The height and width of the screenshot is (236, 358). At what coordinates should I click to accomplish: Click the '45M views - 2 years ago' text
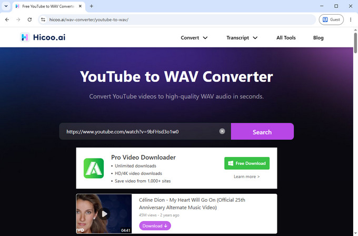click(x=159, y=215)
